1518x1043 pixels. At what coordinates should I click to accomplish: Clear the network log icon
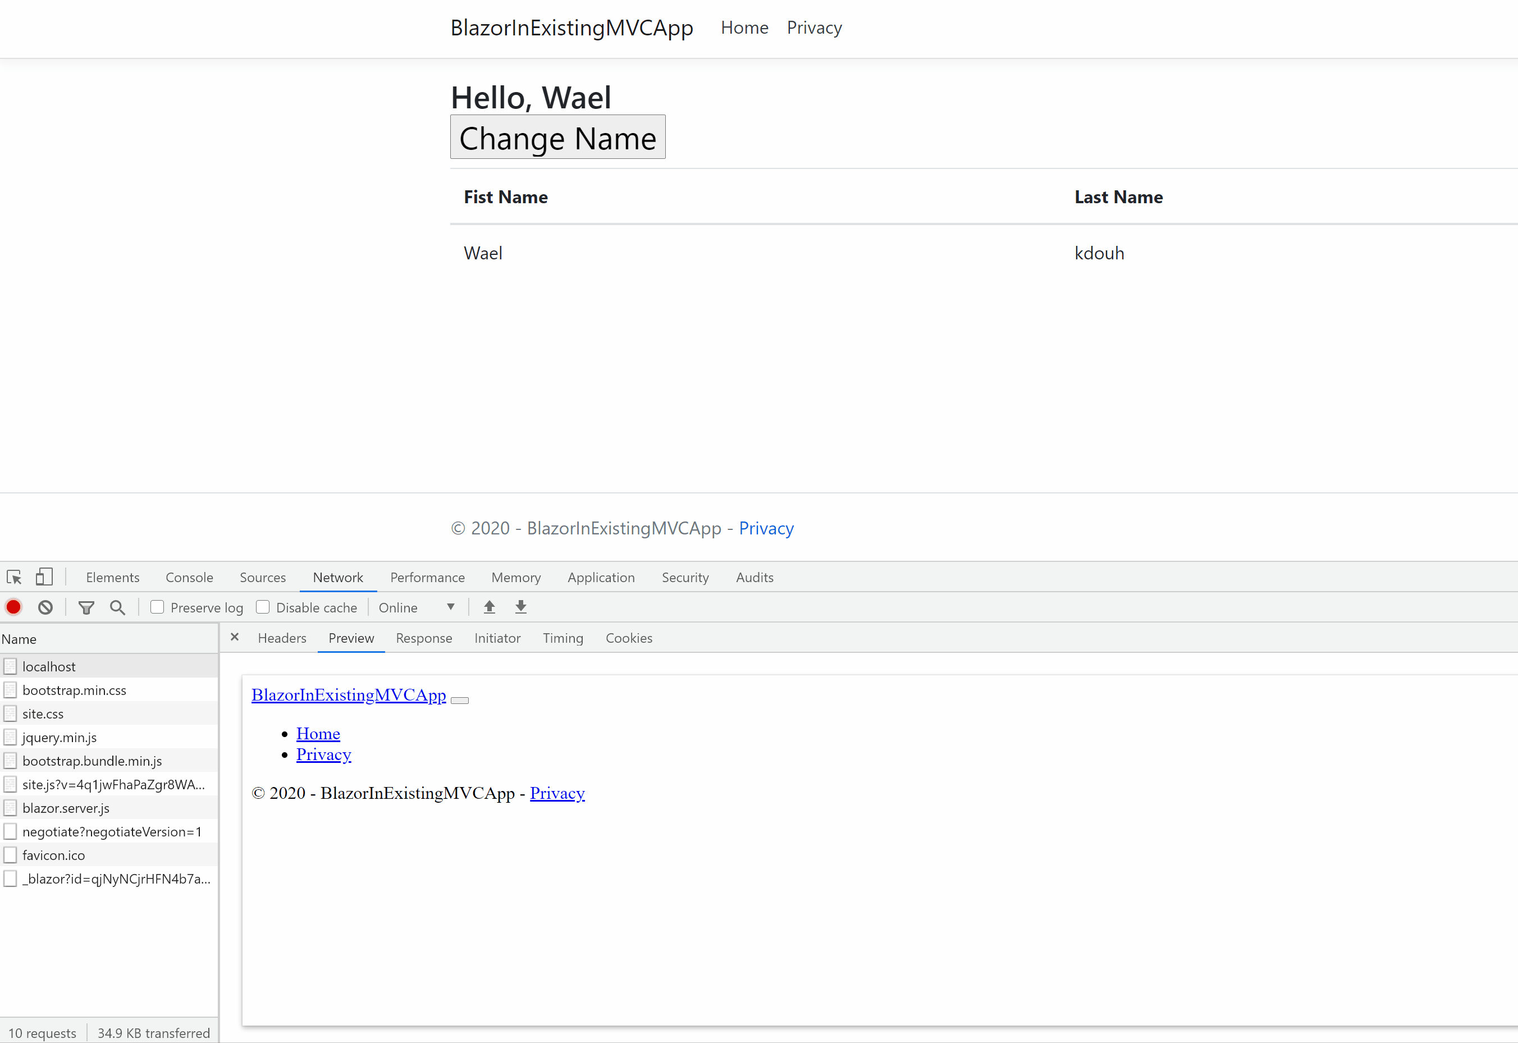click(45, 608)
